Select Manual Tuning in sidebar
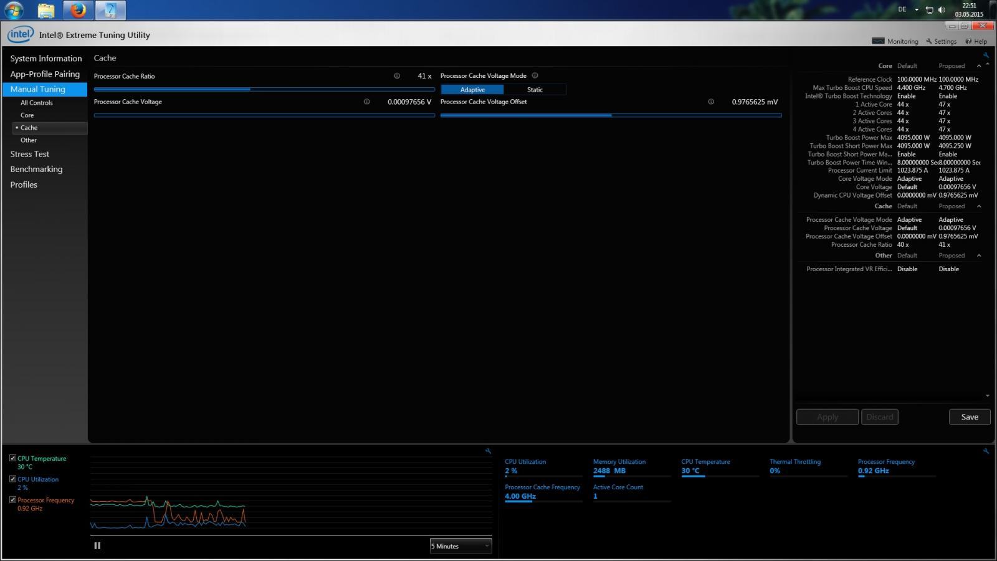Screen dimensions: 997x561 coord(45,89)
